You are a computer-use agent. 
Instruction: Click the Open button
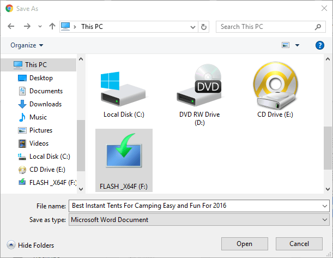tap(245, 244)
